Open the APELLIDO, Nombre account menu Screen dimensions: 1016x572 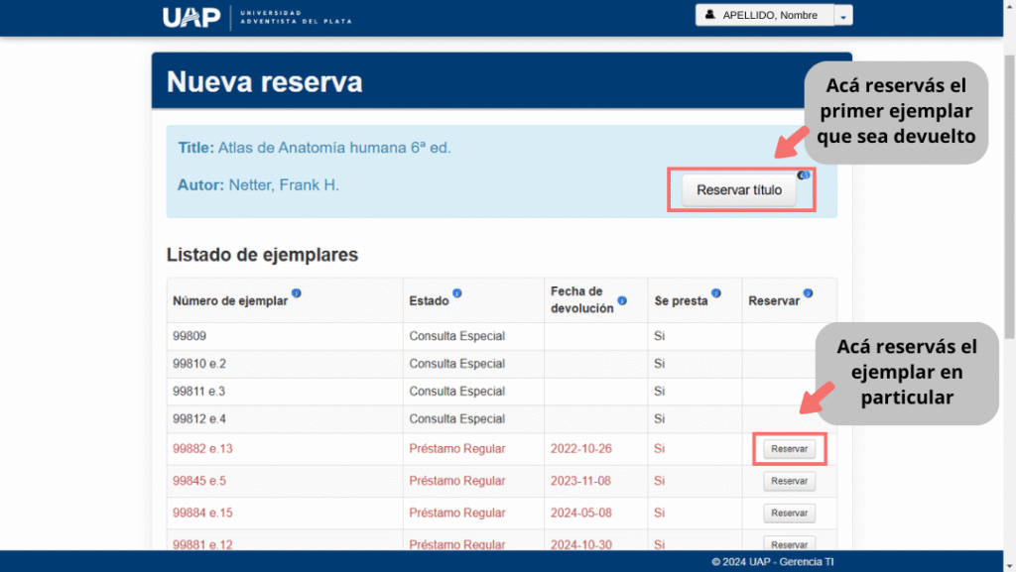coord(764,16)
